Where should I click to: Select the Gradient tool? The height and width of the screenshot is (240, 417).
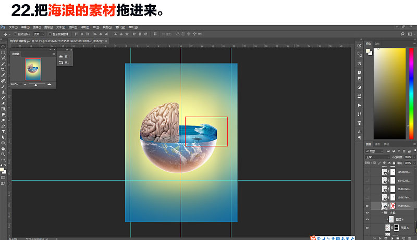coord(3,109)
